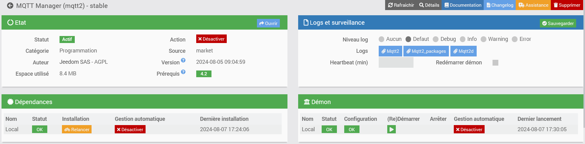Screen dimensions: 585x144
Task: Click the red Supprimer button
Action: tap(567, 5)
